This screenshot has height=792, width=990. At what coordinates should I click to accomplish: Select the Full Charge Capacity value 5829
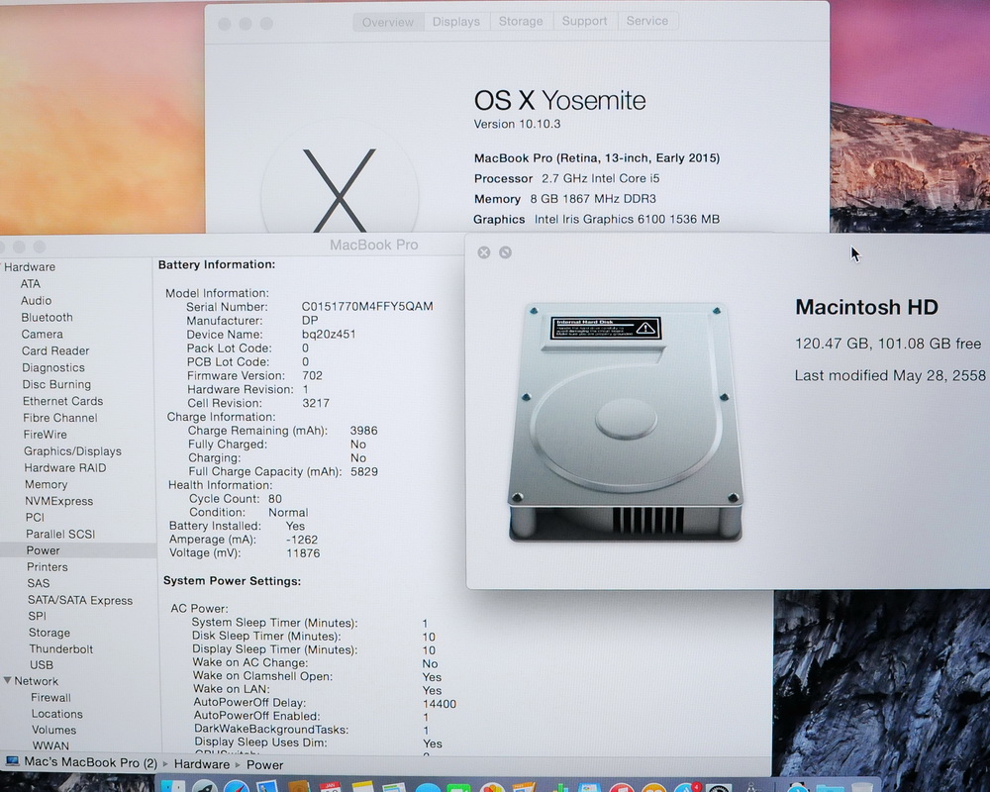click(x=364, y=472)
